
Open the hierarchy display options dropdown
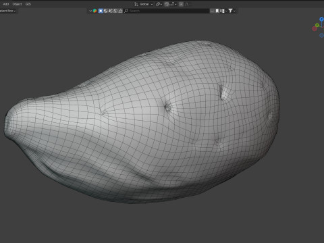(223, 11)
